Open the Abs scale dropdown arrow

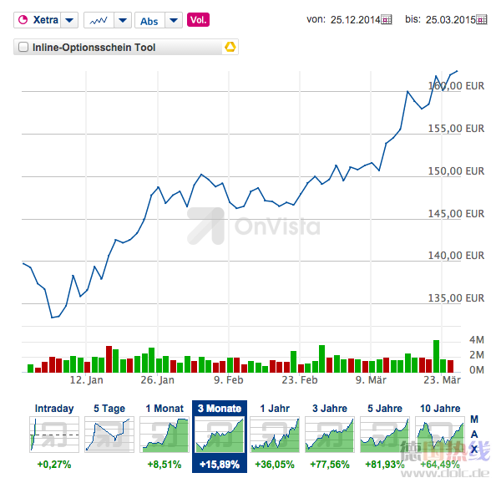(174, 20)
